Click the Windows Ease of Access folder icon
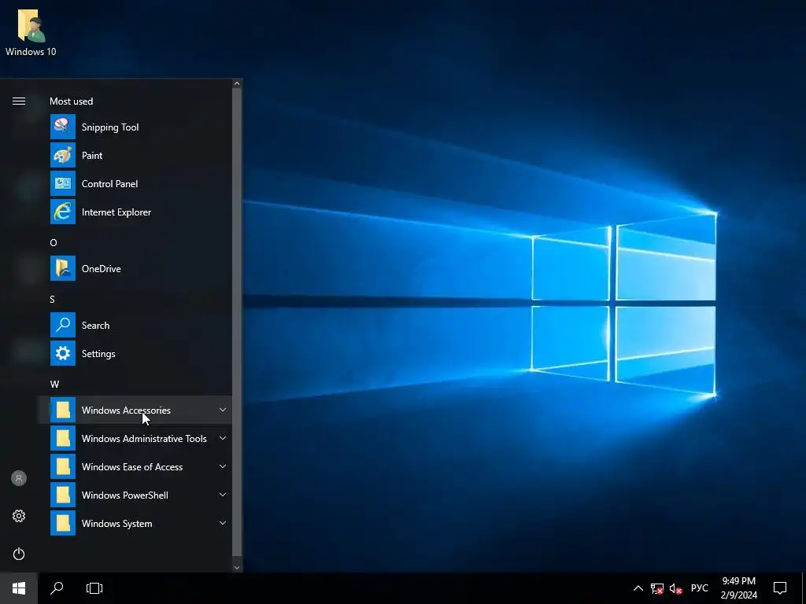The width and height of the screenshot is (806, 604). [x=63, y=466]
